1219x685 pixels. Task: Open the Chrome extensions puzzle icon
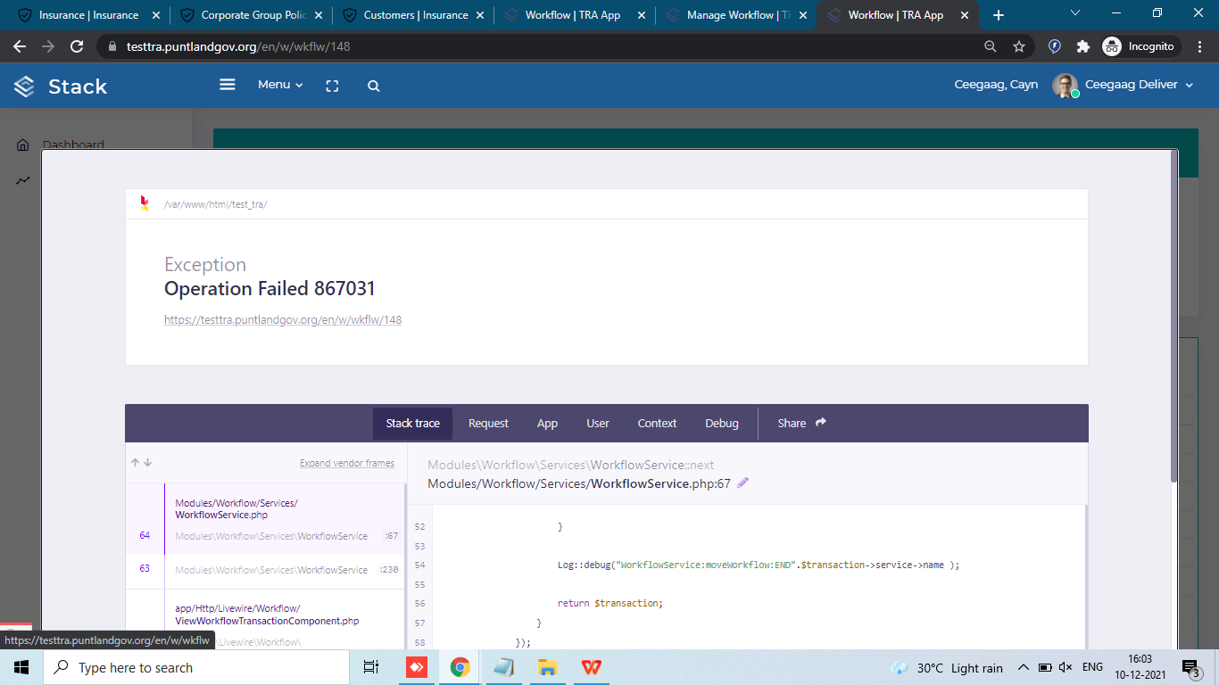click(1083, 46)
